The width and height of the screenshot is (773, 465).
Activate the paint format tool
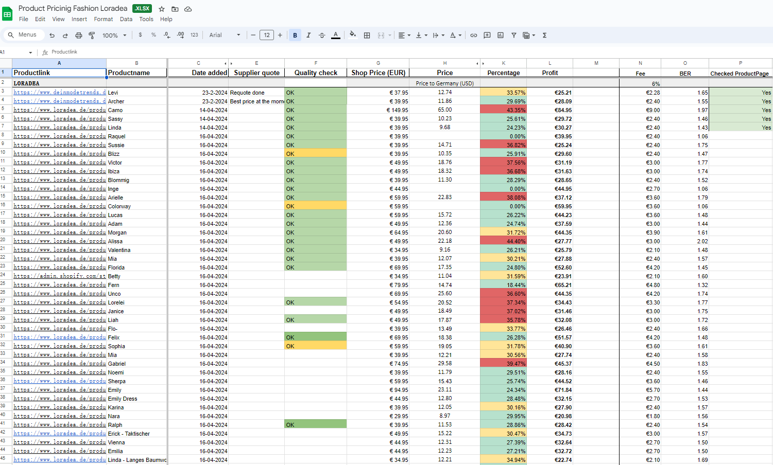tap(92, 35)
